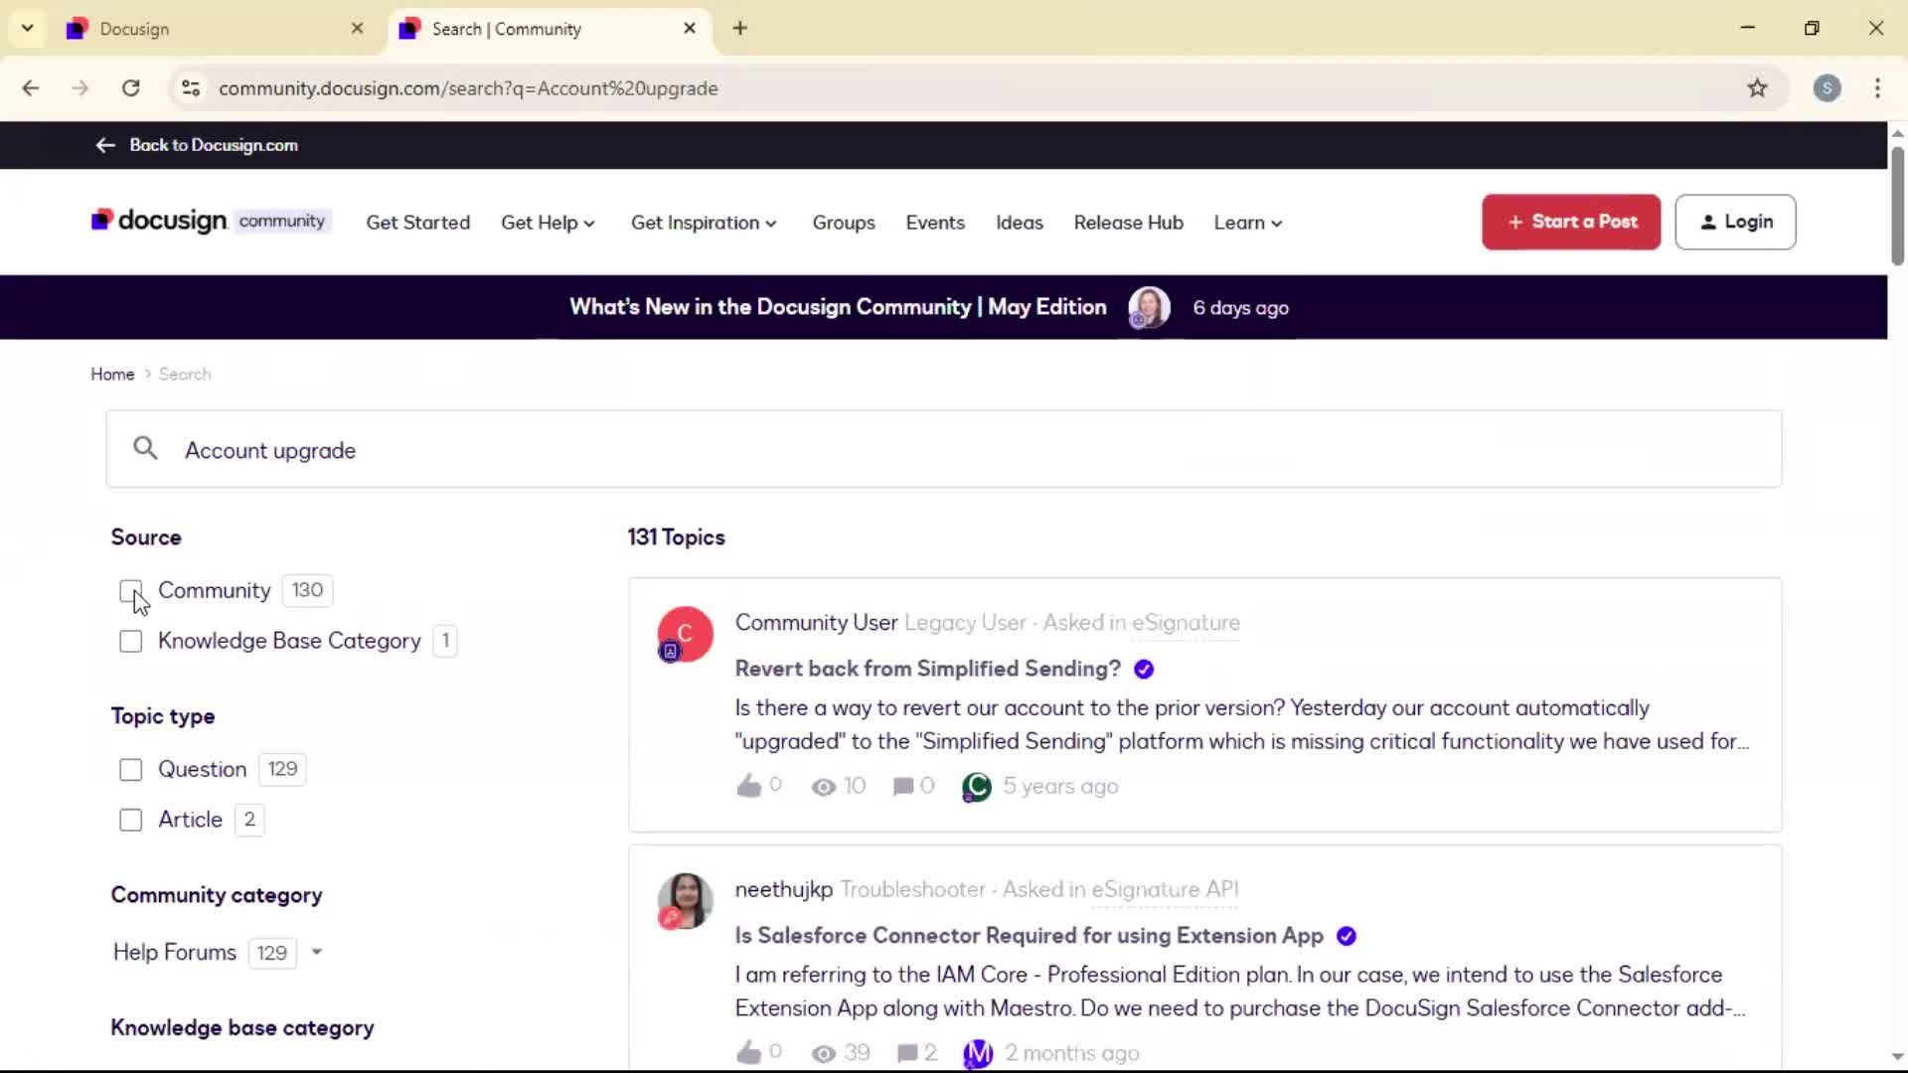
Task: Click the Account upgrade search field
Action: pos(943,449)
